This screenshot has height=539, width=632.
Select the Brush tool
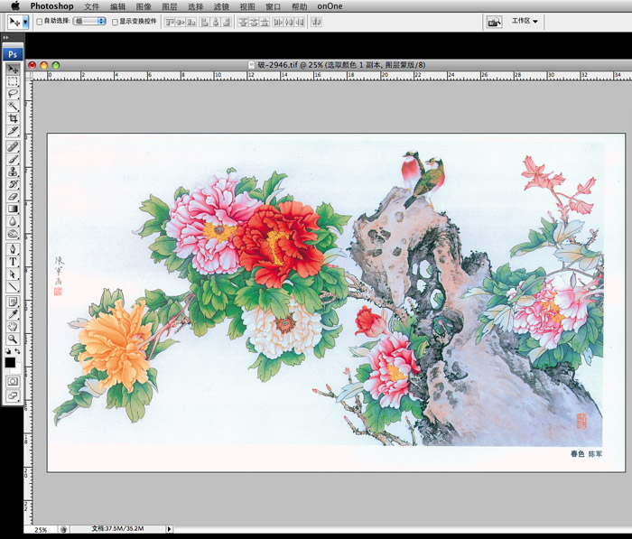[x=13, y=159]
